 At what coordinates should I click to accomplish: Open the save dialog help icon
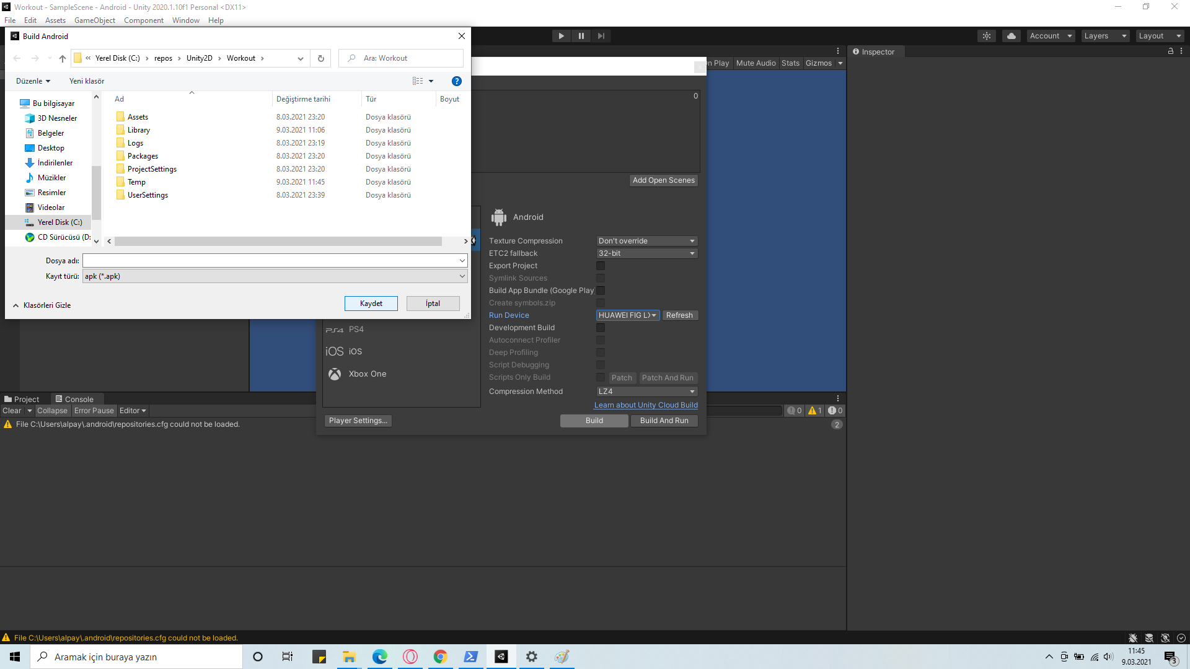[x=457, y=81]
